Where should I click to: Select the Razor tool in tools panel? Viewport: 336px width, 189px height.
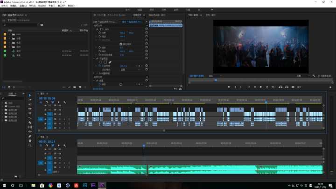coord(30,122)
